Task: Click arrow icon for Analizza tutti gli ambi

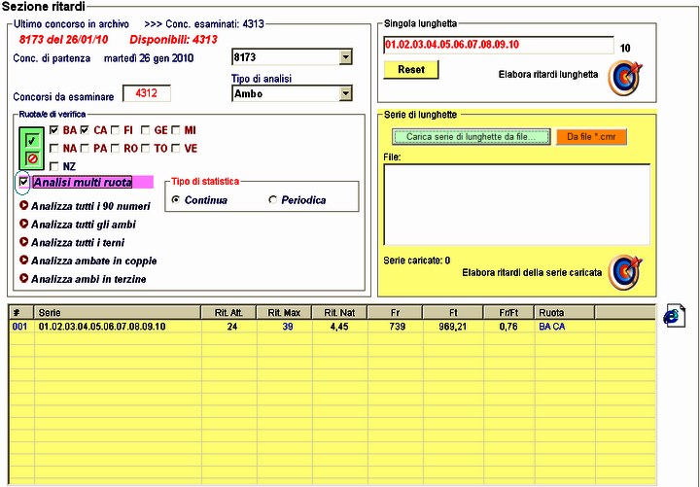Action: (24, 224)
